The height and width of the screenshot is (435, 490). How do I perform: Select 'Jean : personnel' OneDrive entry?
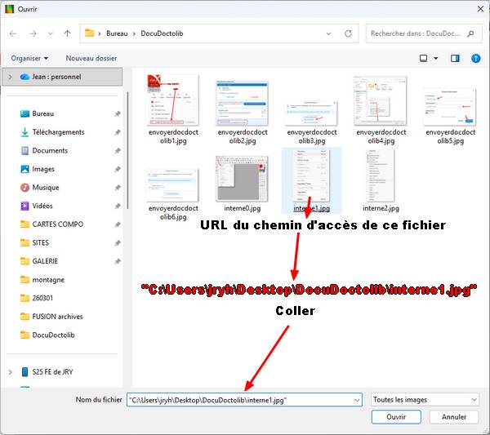(x=62, y=77)
